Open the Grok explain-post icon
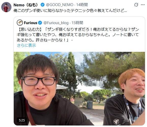 [x=136, y=5]
